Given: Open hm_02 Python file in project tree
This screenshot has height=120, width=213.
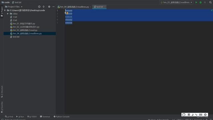Looking at the screenshot, I should (25, 27).
